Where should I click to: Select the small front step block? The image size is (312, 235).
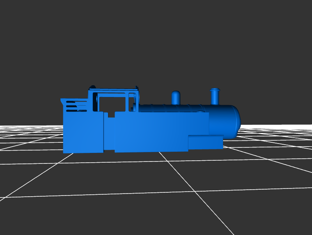tap(206, 142)
